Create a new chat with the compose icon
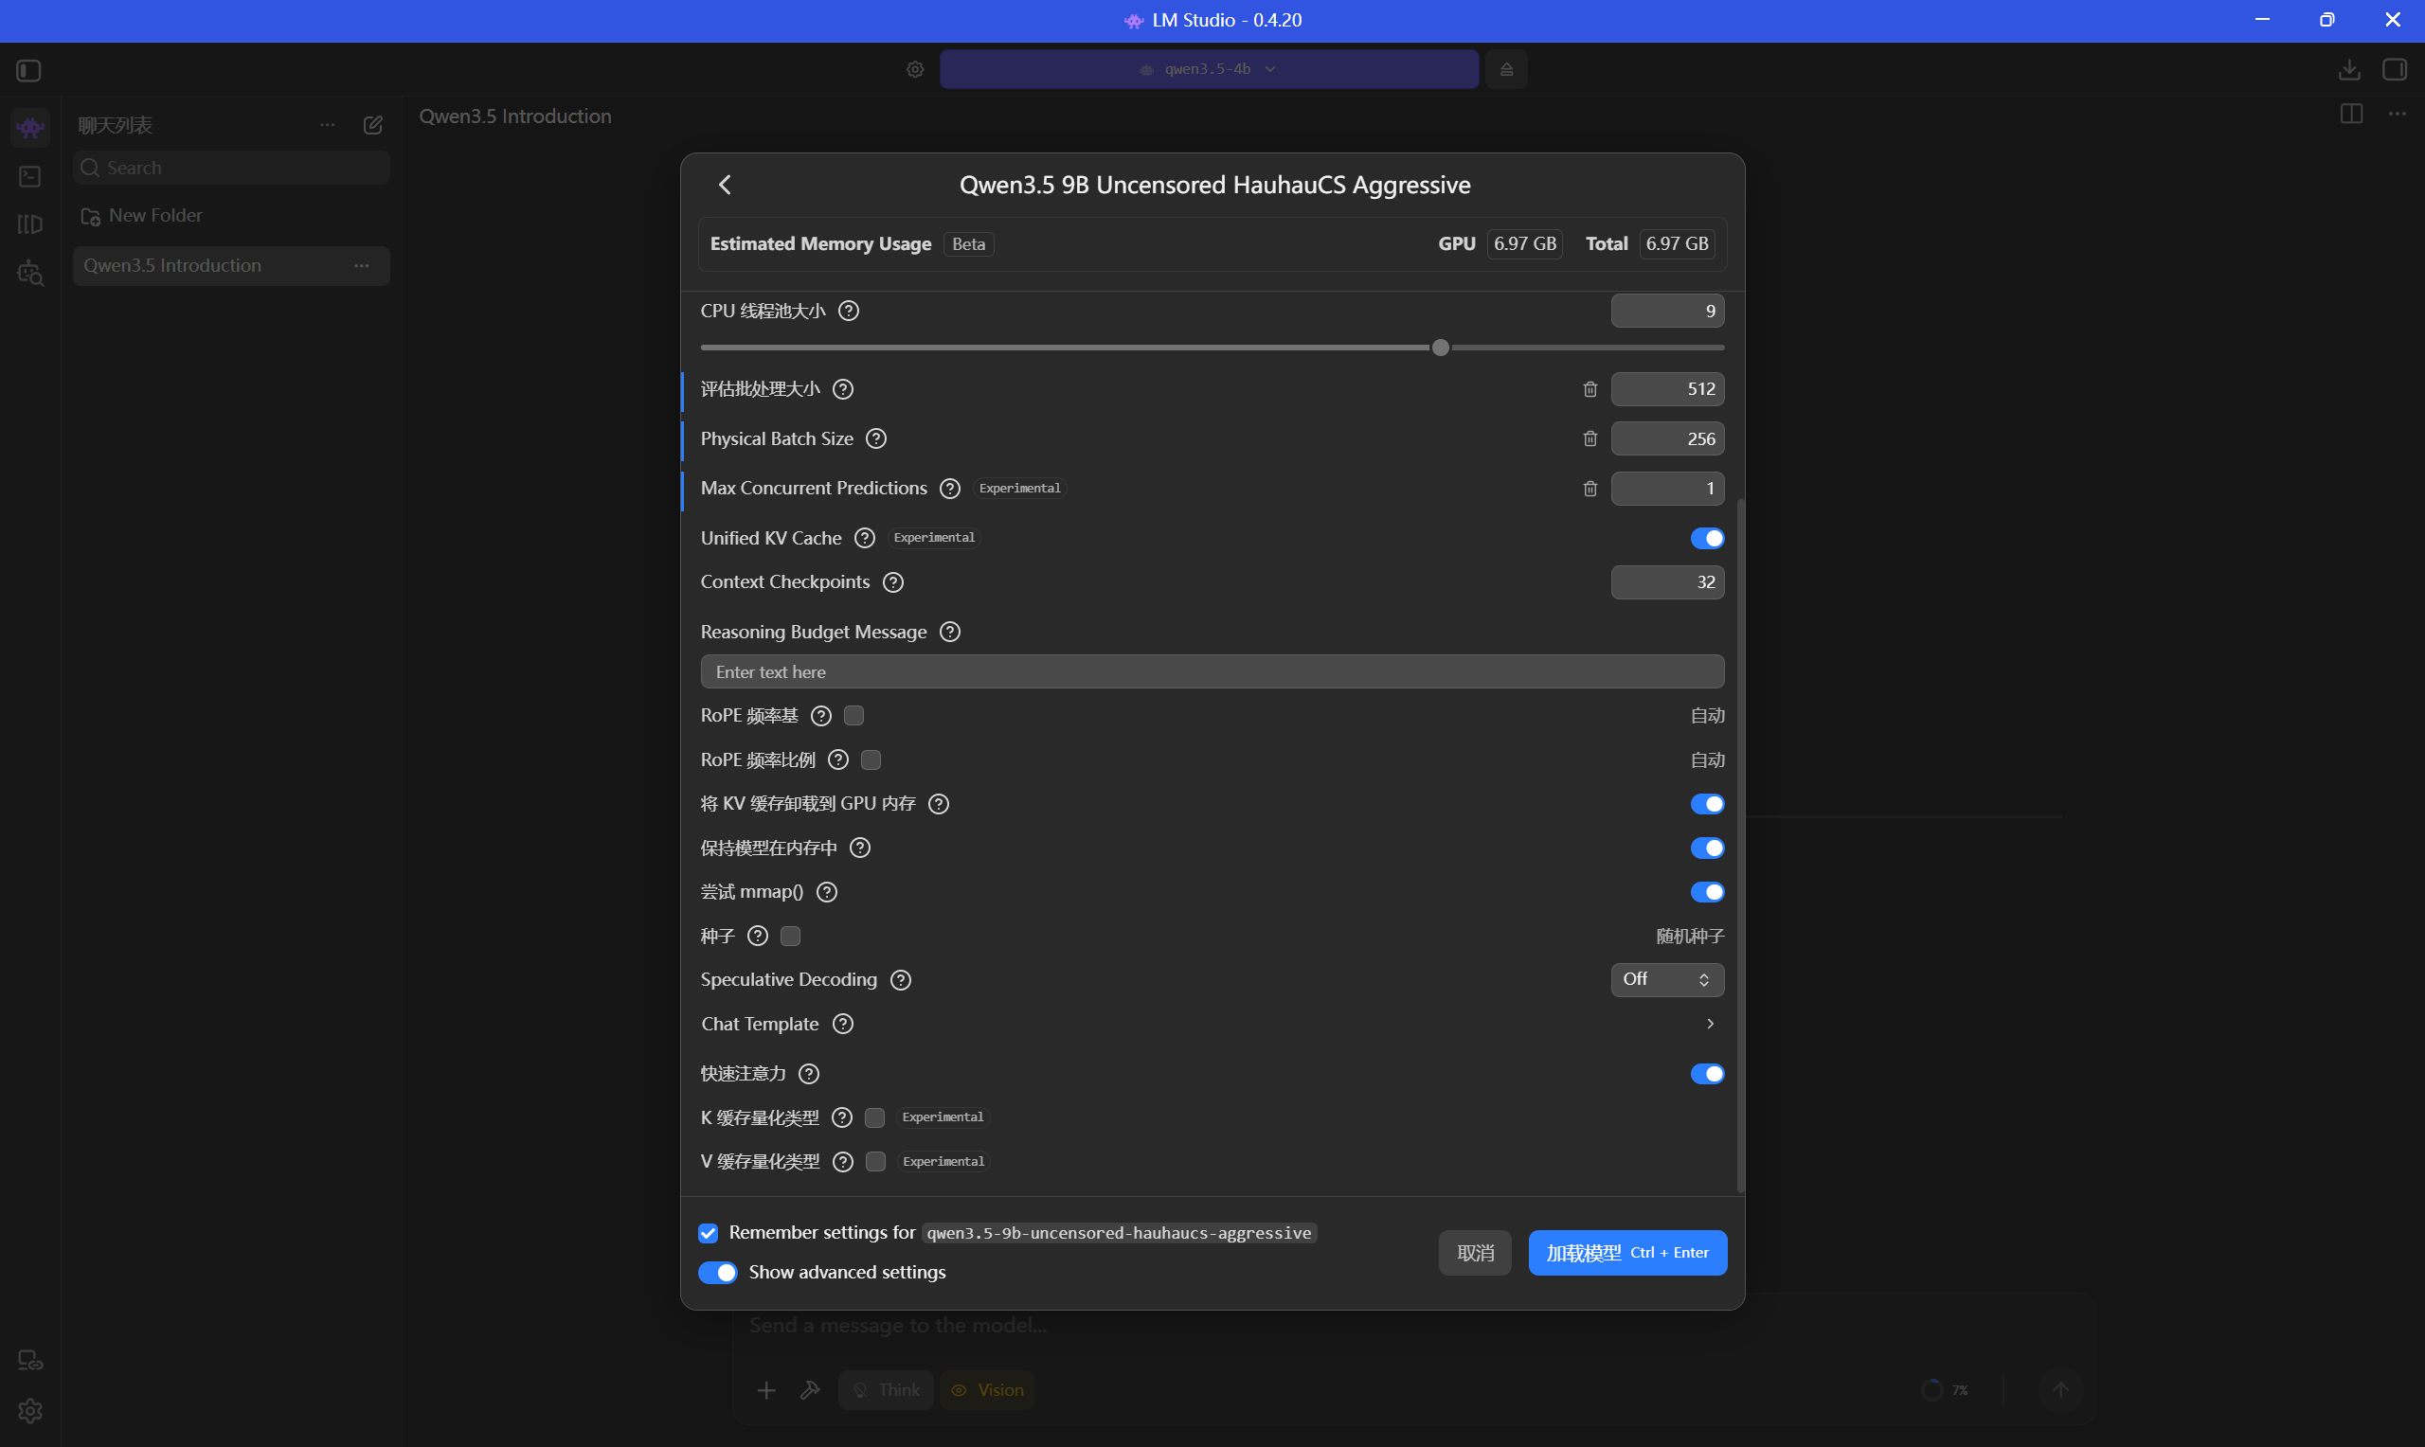2425x1447 pixels. pyautogui.click(x=372, y=125)
